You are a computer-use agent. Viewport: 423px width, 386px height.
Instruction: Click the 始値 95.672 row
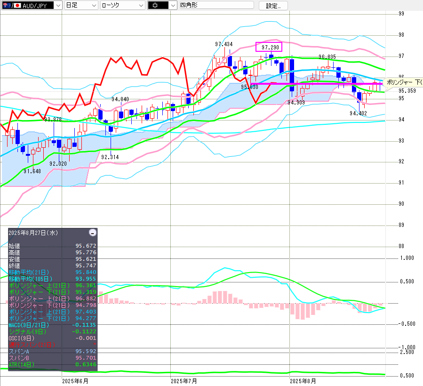pyautogui.click(x=52, y=246)
